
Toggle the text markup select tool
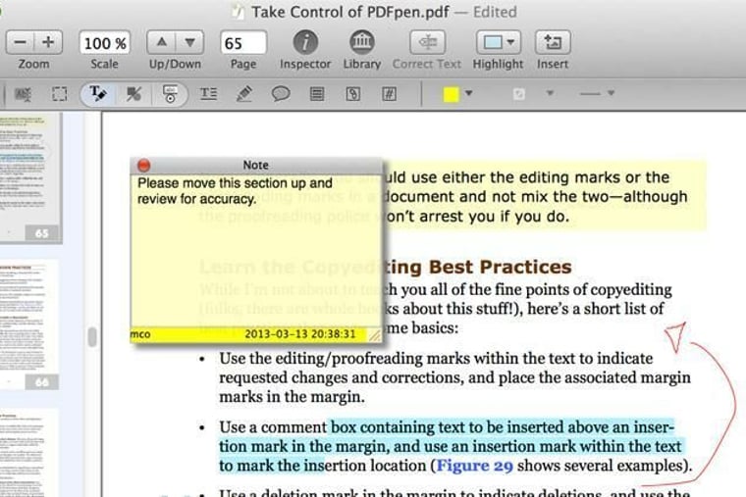pyautogui.click(x=98, y=94)
